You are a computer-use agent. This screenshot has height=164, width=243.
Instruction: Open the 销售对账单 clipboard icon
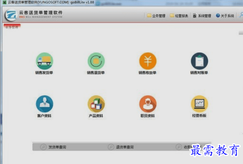tap(199, 61)
